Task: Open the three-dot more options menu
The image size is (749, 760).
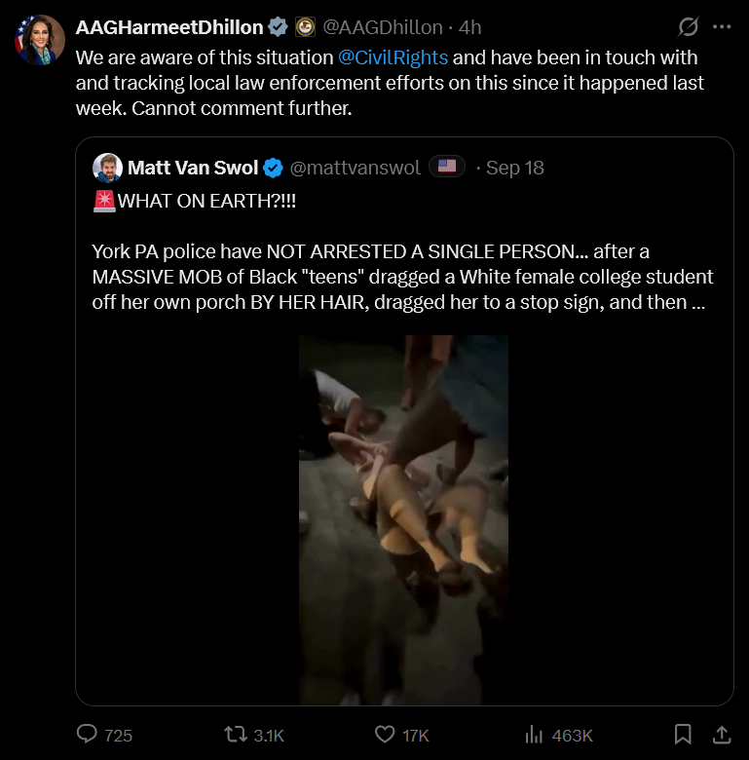Action: click(722, 26)
